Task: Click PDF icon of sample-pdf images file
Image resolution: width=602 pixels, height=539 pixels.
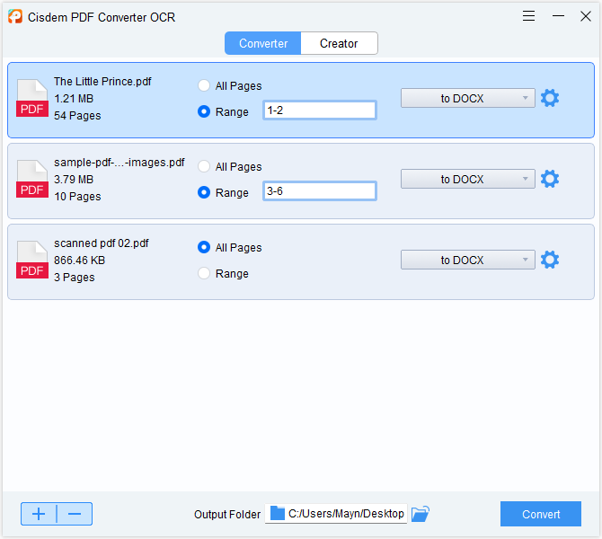Action: pos(32,179)
